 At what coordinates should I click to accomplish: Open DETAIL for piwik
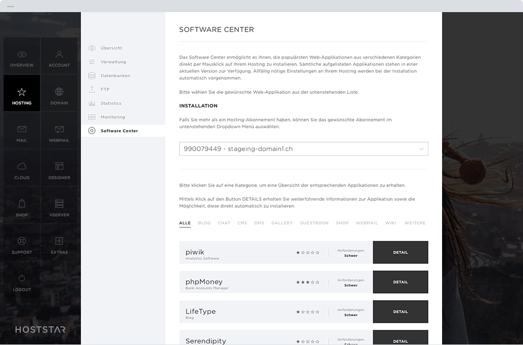tap(400, 253)
